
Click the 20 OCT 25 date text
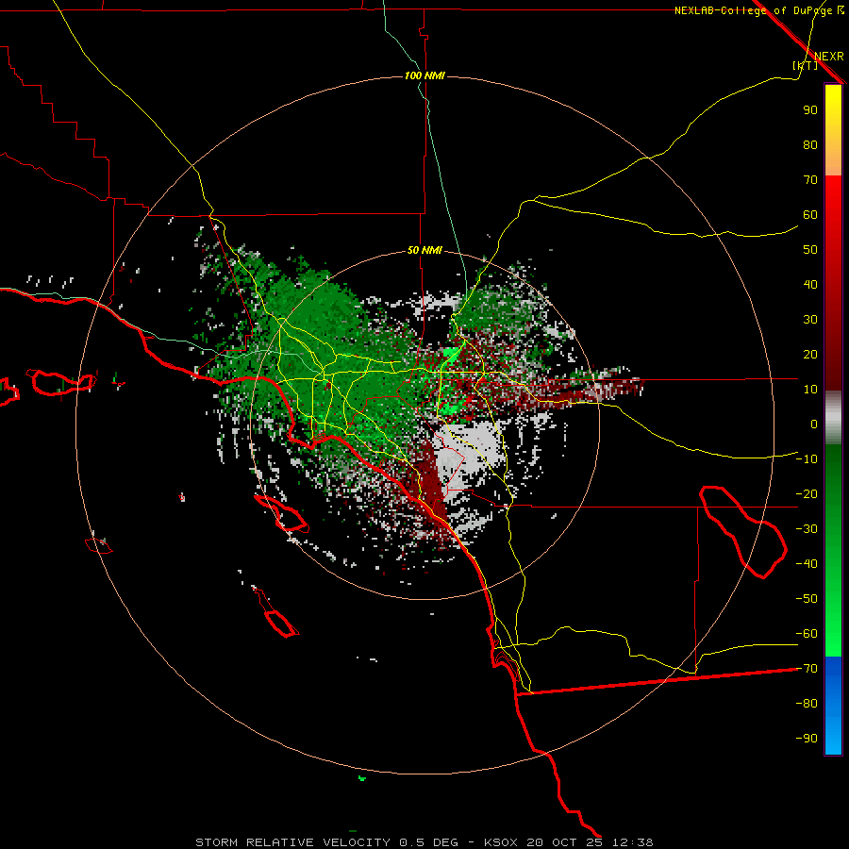(565, 842)
